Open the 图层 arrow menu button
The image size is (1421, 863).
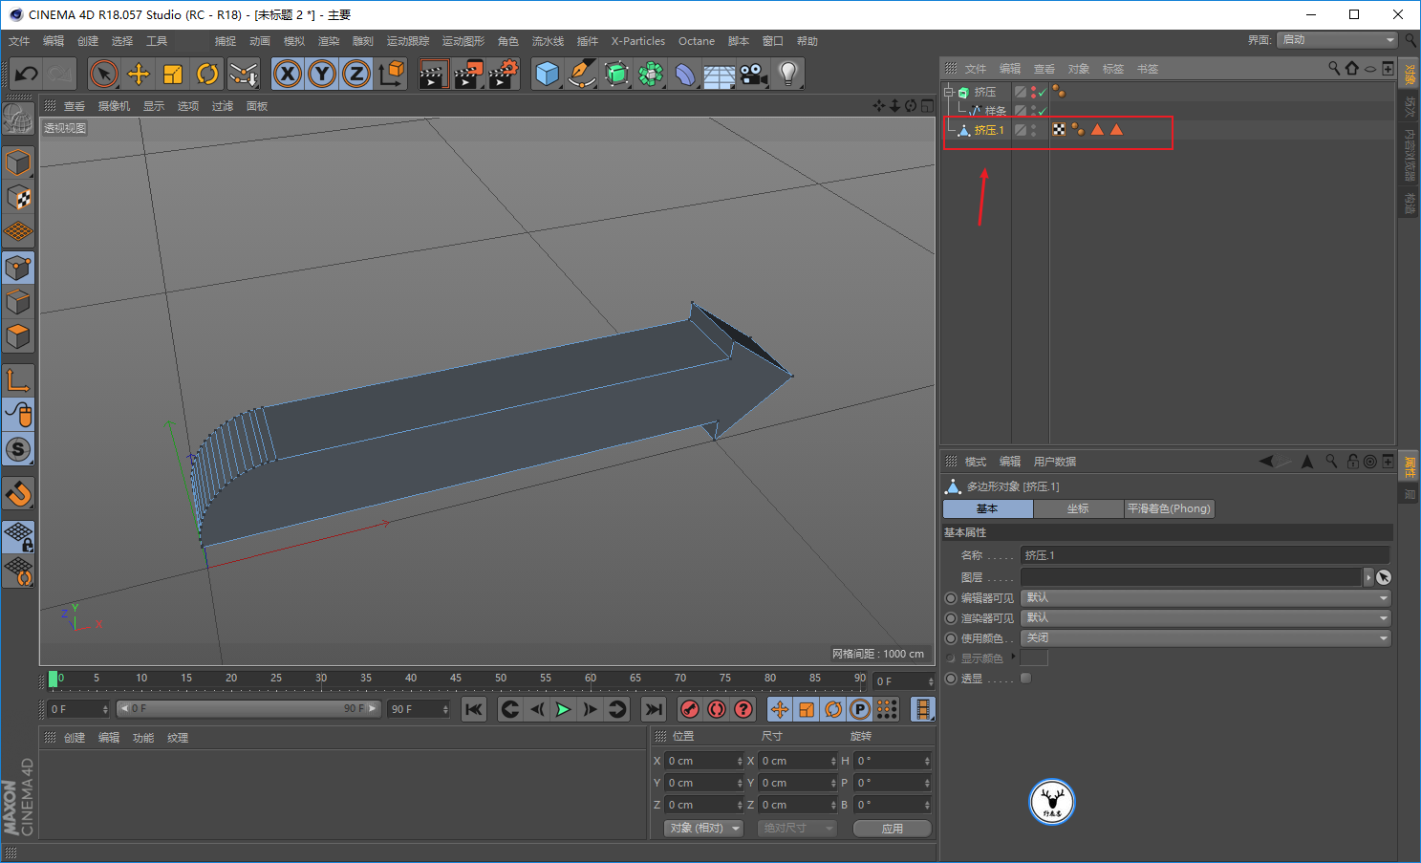(1368, 577)
